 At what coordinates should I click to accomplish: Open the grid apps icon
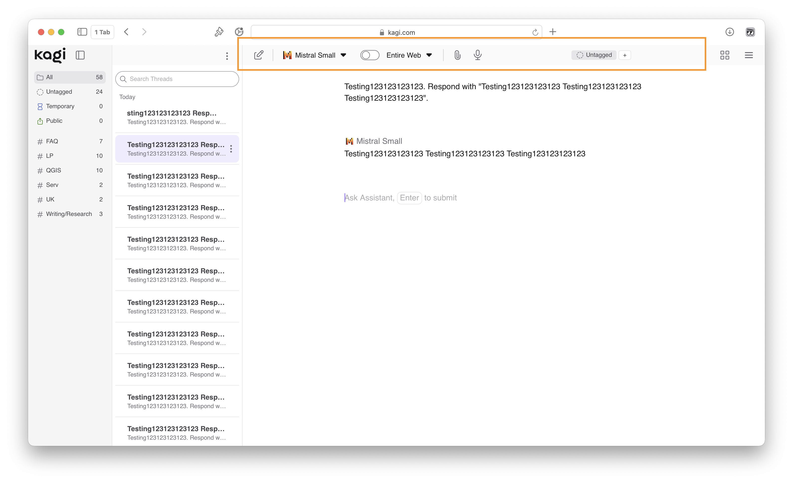pos(724,55)
